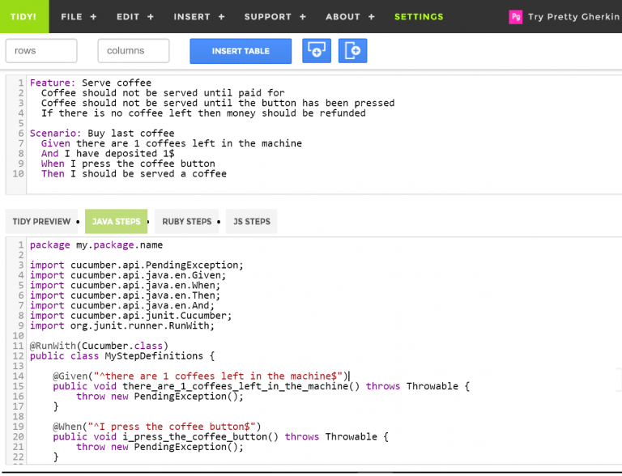Focus the rows input field

(x=41, y=51)
